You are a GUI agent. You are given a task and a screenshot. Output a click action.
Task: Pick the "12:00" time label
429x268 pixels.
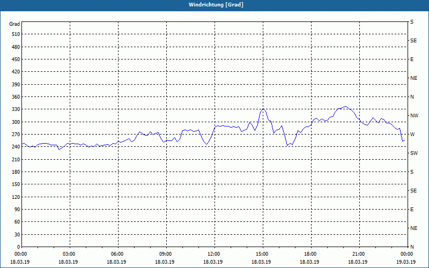(x=215, y=254)
